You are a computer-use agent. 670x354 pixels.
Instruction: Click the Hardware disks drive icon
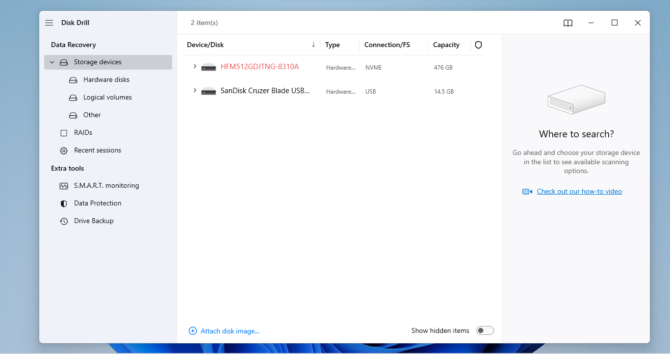[73, 80]
